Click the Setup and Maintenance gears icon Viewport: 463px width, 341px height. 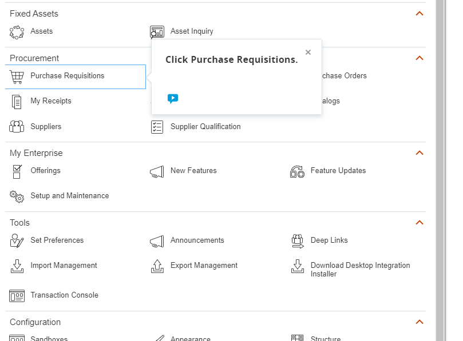(17, 196)
